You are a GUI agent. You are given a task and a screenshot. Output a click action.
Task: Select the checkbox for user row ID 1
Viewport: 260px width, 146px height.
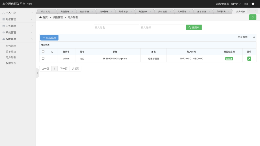click(x=43, y=58)
